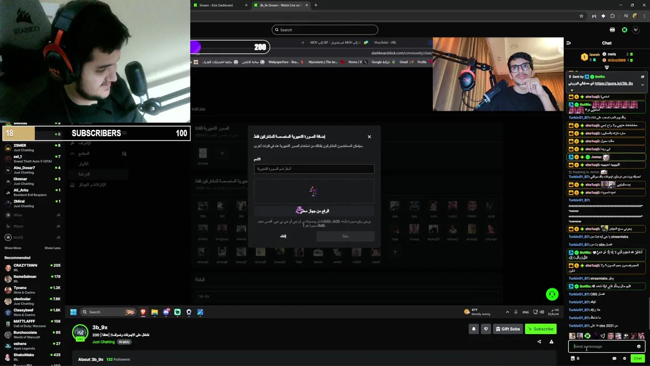Open File Explorer icon in streamed taskbar
This screenshot has width=650, height=366.
tap(154, 312)
